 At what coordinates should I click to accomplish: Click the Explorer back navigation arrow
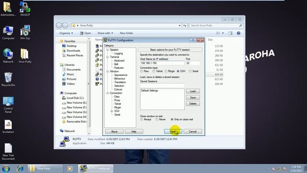59,25
